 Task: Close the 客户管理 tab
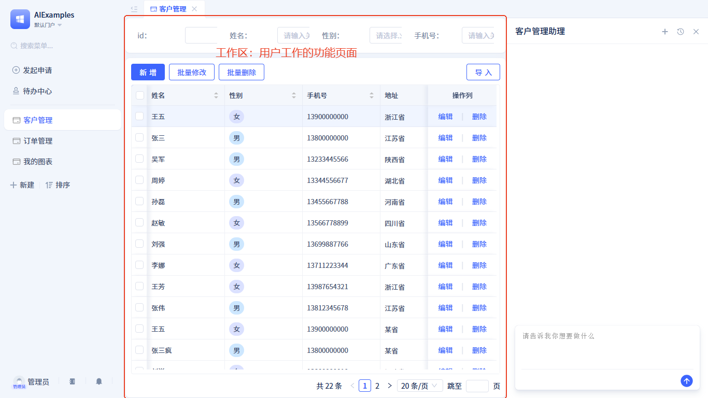click(x=194, y=9)
